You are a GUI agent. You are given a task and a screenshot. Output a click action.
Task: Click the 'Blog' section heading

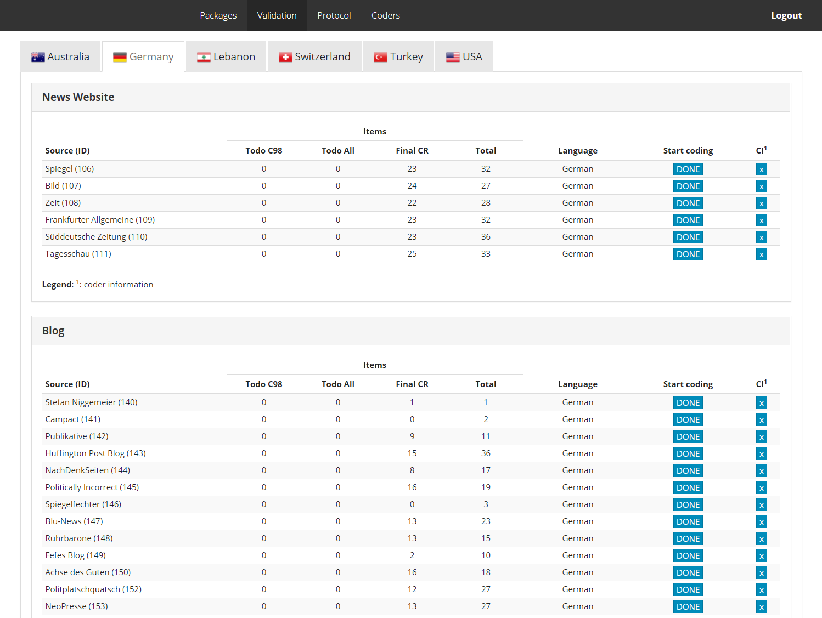point(53,331)
